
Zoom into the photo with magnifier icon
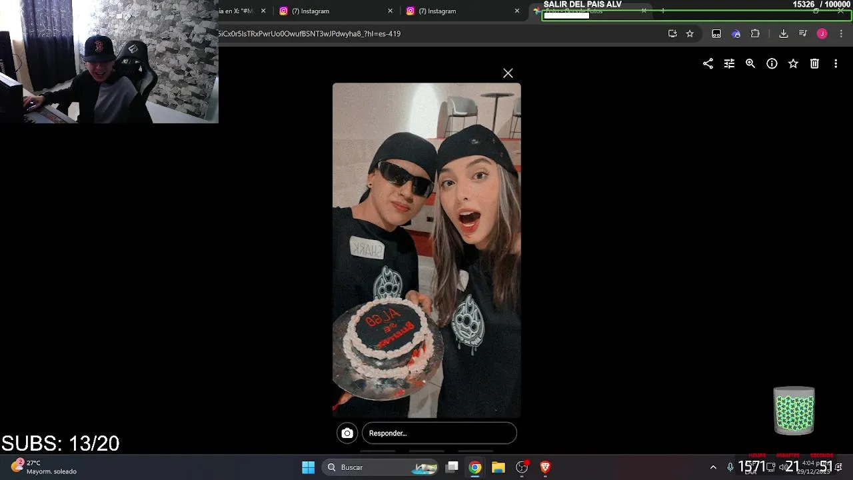750,63
